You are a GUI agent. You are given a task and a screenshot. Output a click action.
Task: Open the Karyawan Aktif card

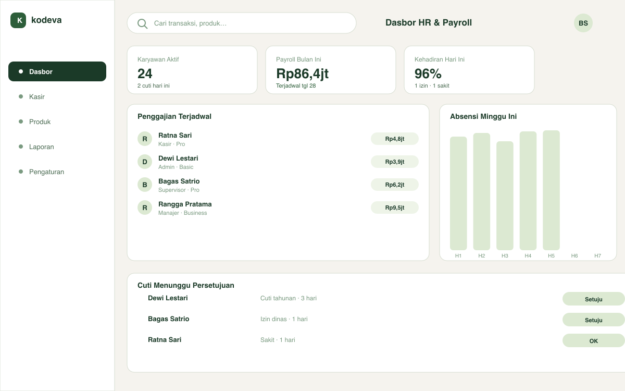(x=192, y=70)
